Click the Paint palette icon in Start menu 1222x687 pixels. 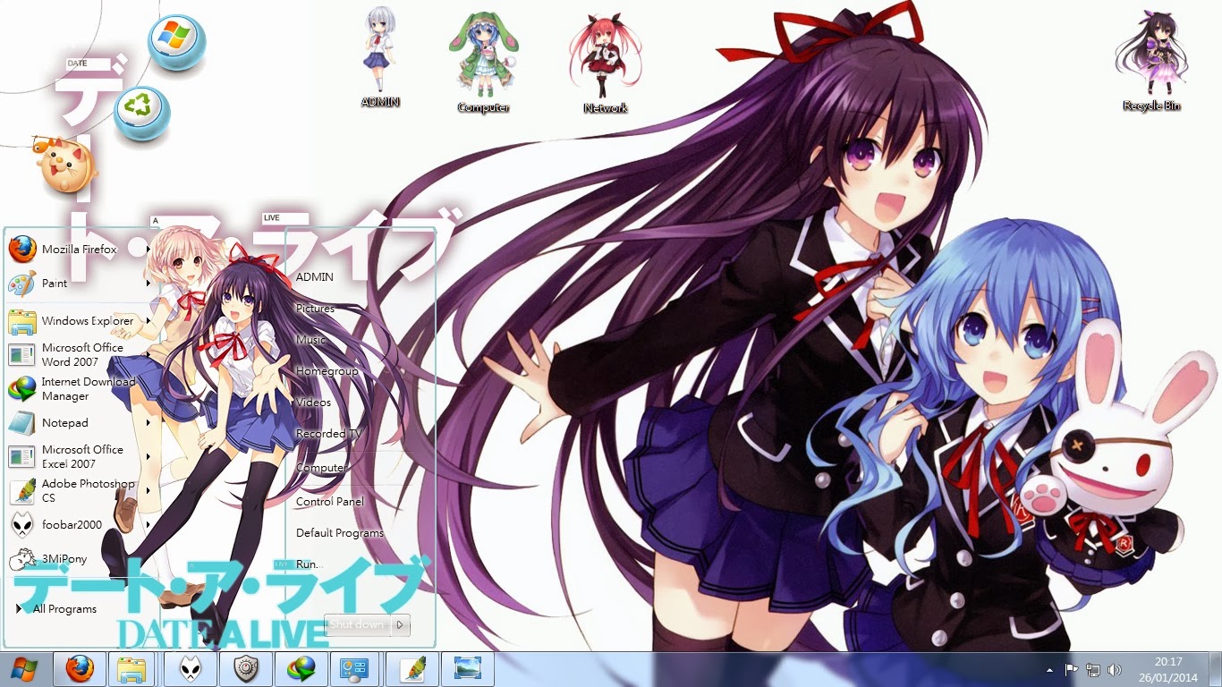[x=22, y=284]
